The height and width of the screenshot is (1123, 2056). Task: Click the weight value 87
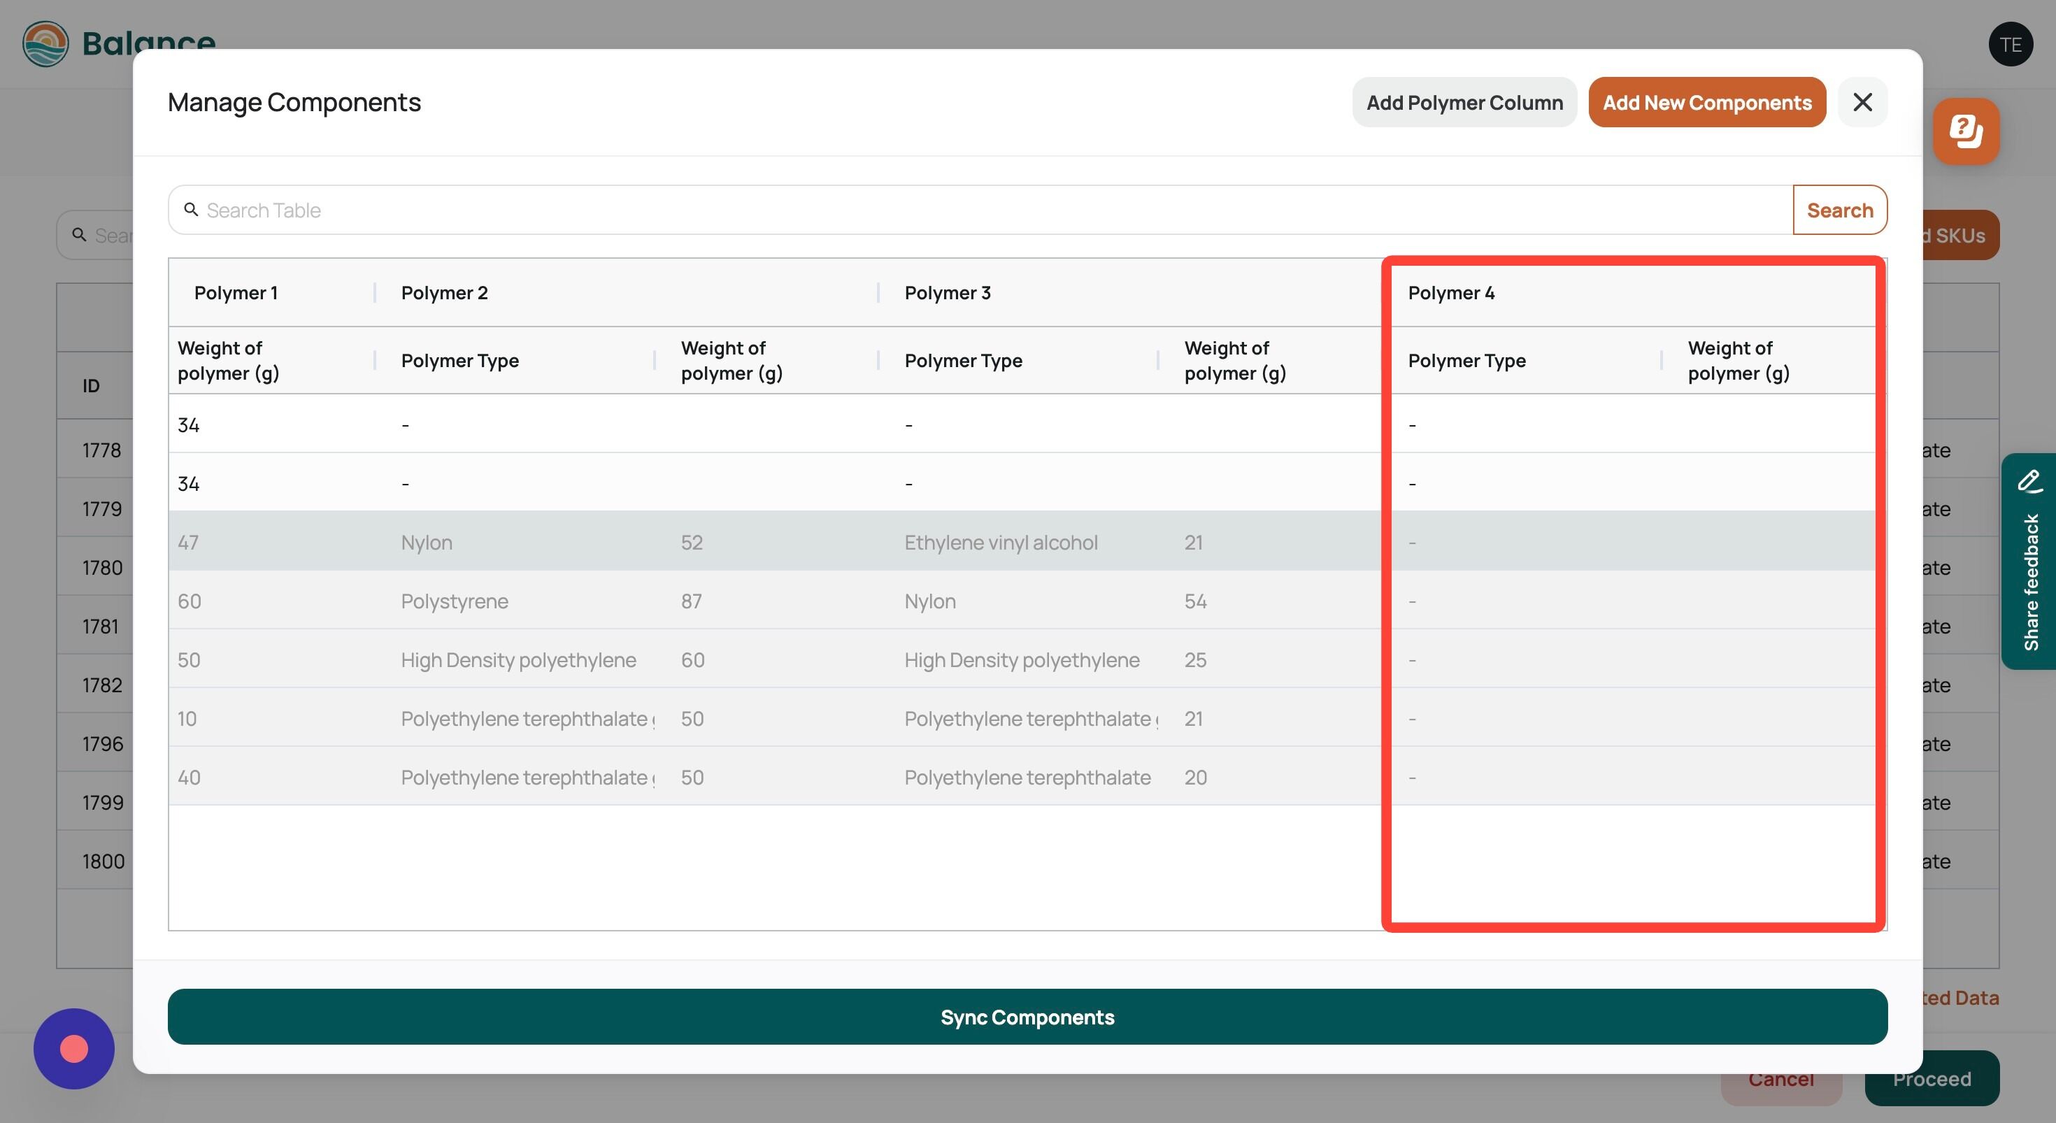[691, 601]
